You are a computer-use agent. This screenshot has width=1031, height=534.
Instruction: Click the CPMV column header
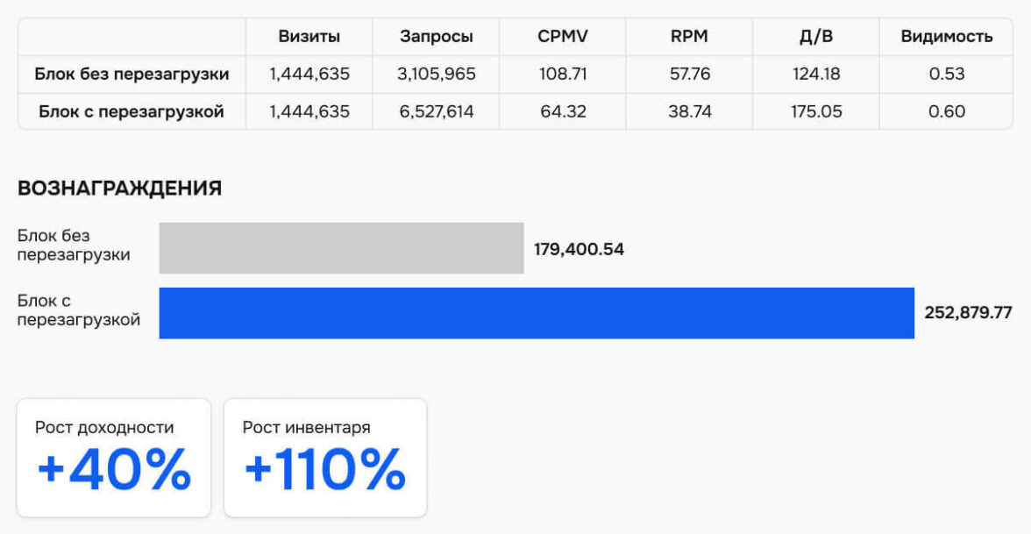pos(563,36)
